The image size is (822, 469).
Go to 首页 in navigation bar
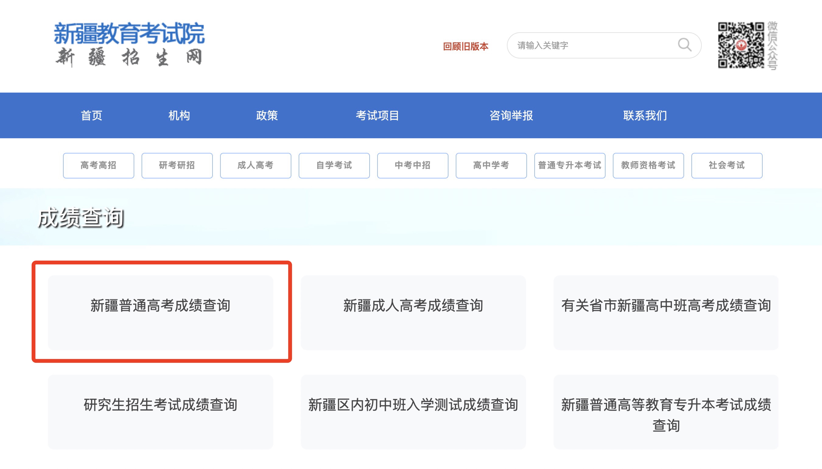(x=91, y=115)
